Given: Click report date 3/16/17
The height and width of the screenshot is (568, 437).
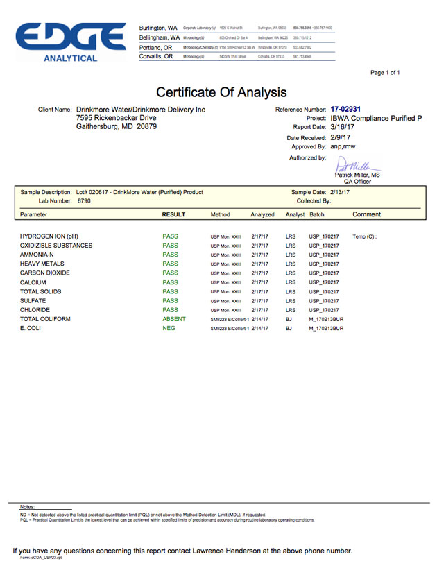Looking at the screenshot, I should coord(343,127).
